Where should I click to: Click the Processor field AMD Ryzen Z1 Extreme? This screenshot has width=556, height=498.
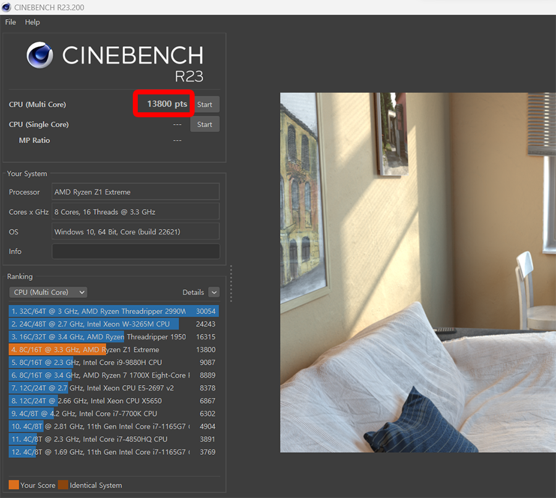click(x=135, y=192)
